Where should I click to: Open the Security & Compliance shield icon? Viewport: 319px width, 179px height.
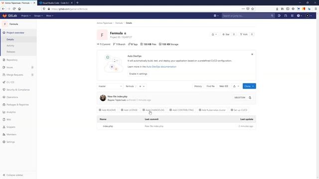4,89
